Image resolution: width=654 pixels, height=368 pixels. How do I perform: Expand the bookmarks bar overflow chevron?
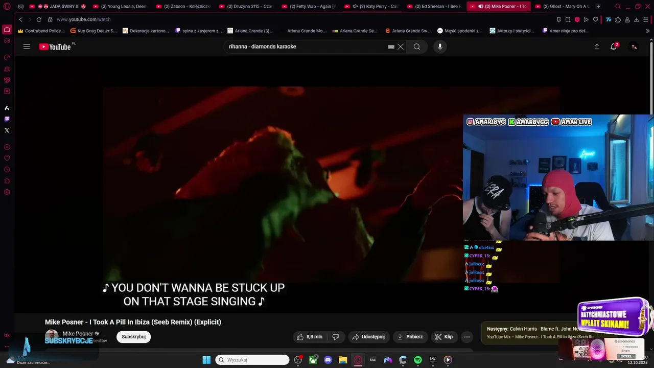tap(648, 31)
